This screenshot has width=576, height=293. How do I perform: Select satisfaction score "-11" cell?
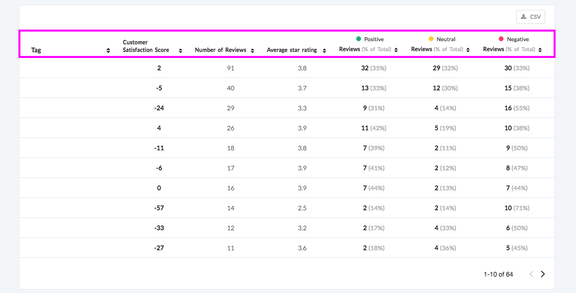tap(159, 148)
